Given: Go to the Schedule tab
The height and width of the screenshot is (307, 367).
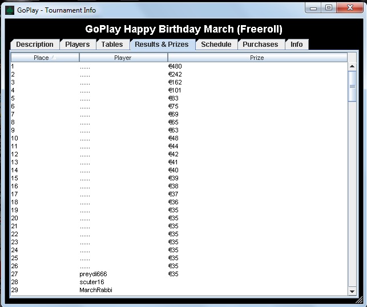Looking at the screenshot, I should (216, 45).
